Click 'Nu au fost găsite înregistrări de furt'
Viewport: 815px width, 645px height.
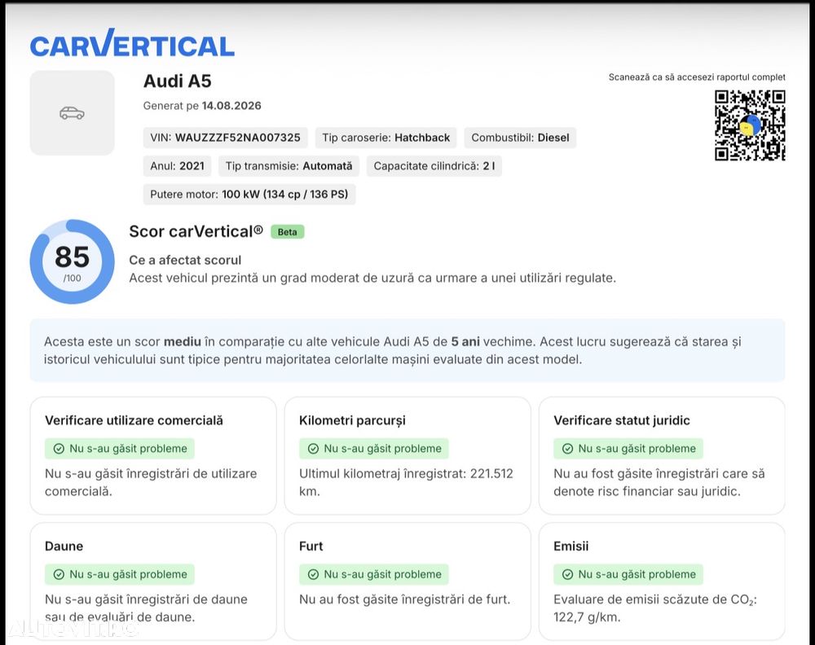(404, 600)
